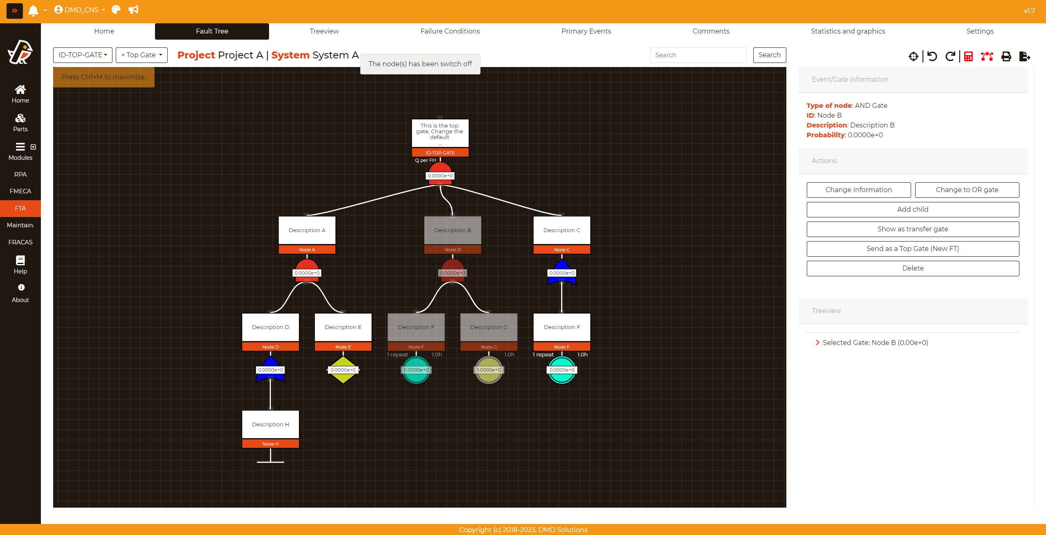The width and height of the screenshot is (1046, 535).
Task: Click the redo arrow icon
Action: [950, 56]
